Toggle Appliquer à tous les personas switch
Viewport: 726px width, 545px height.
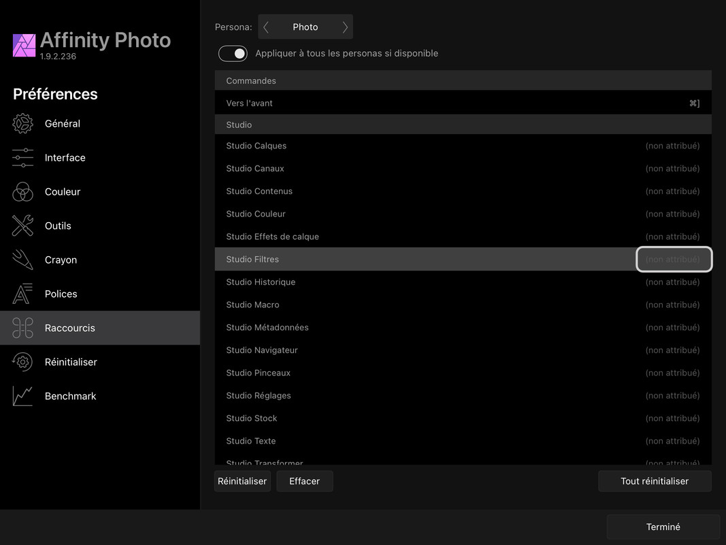click(233, 54)
